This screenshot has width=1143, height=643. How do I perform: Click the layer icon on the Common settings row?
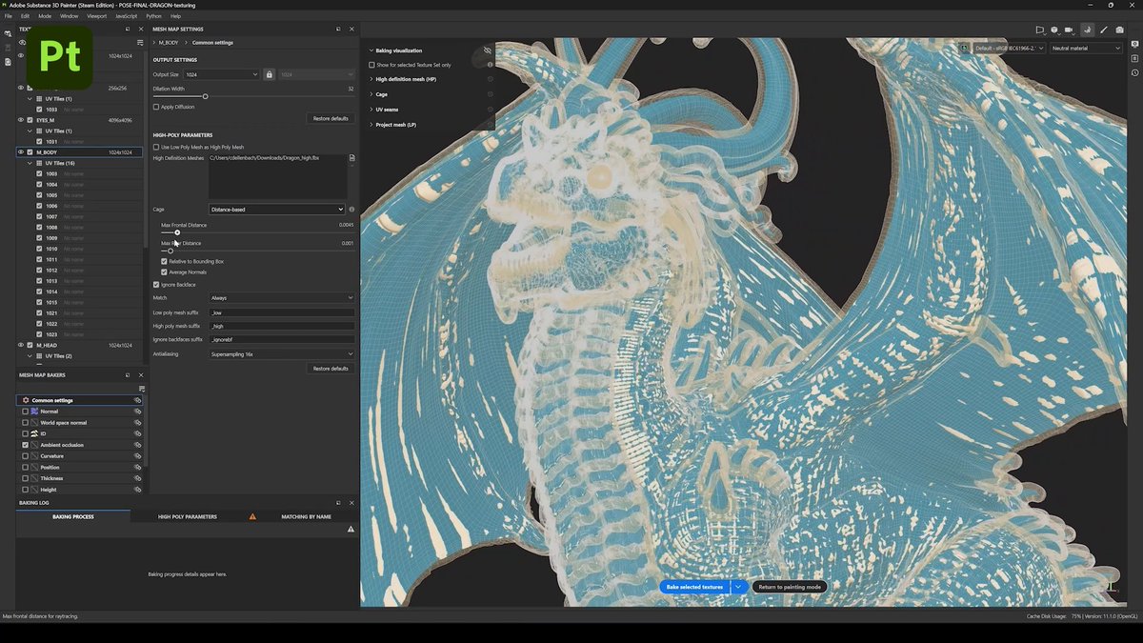(137, 400)
